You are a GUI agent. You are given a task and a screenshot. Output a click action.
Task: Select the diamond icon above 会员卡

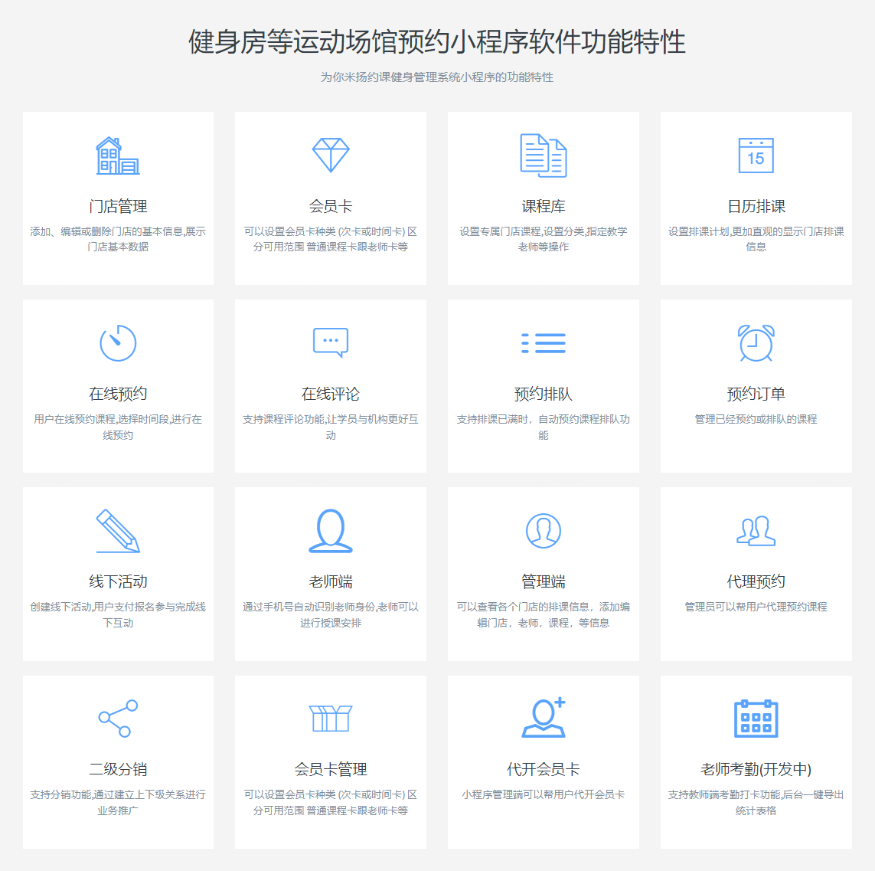click(331, 156)
